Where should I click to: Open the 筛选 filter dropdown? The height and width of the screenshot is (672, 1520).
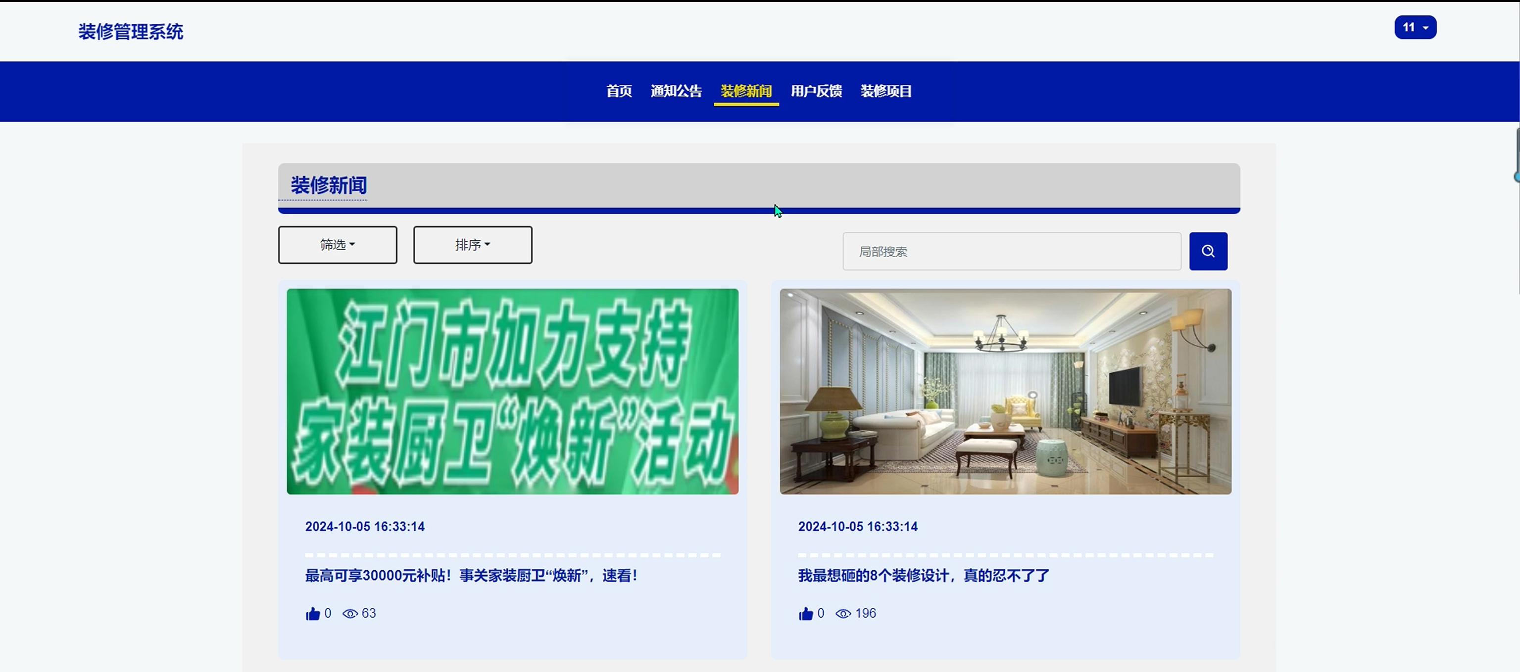338,245
